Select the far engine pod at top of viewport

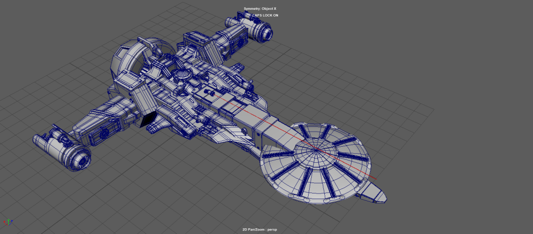pos(249,26)
